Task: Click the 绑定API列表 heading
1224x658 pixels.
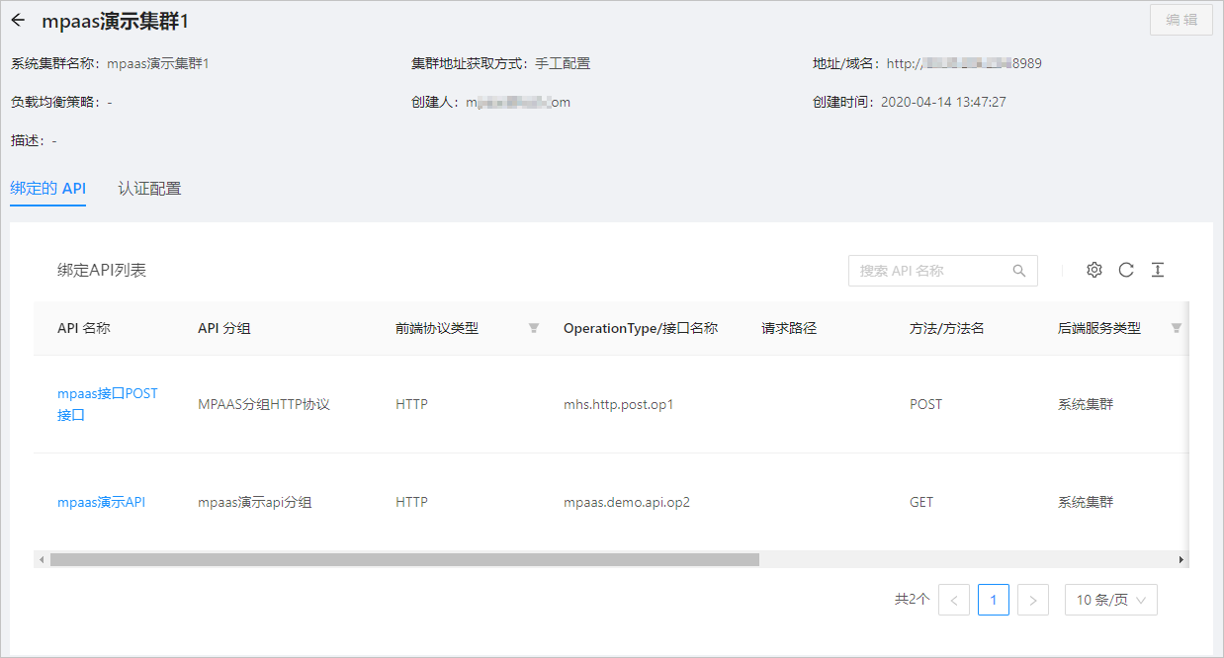Action: [102, 270]
